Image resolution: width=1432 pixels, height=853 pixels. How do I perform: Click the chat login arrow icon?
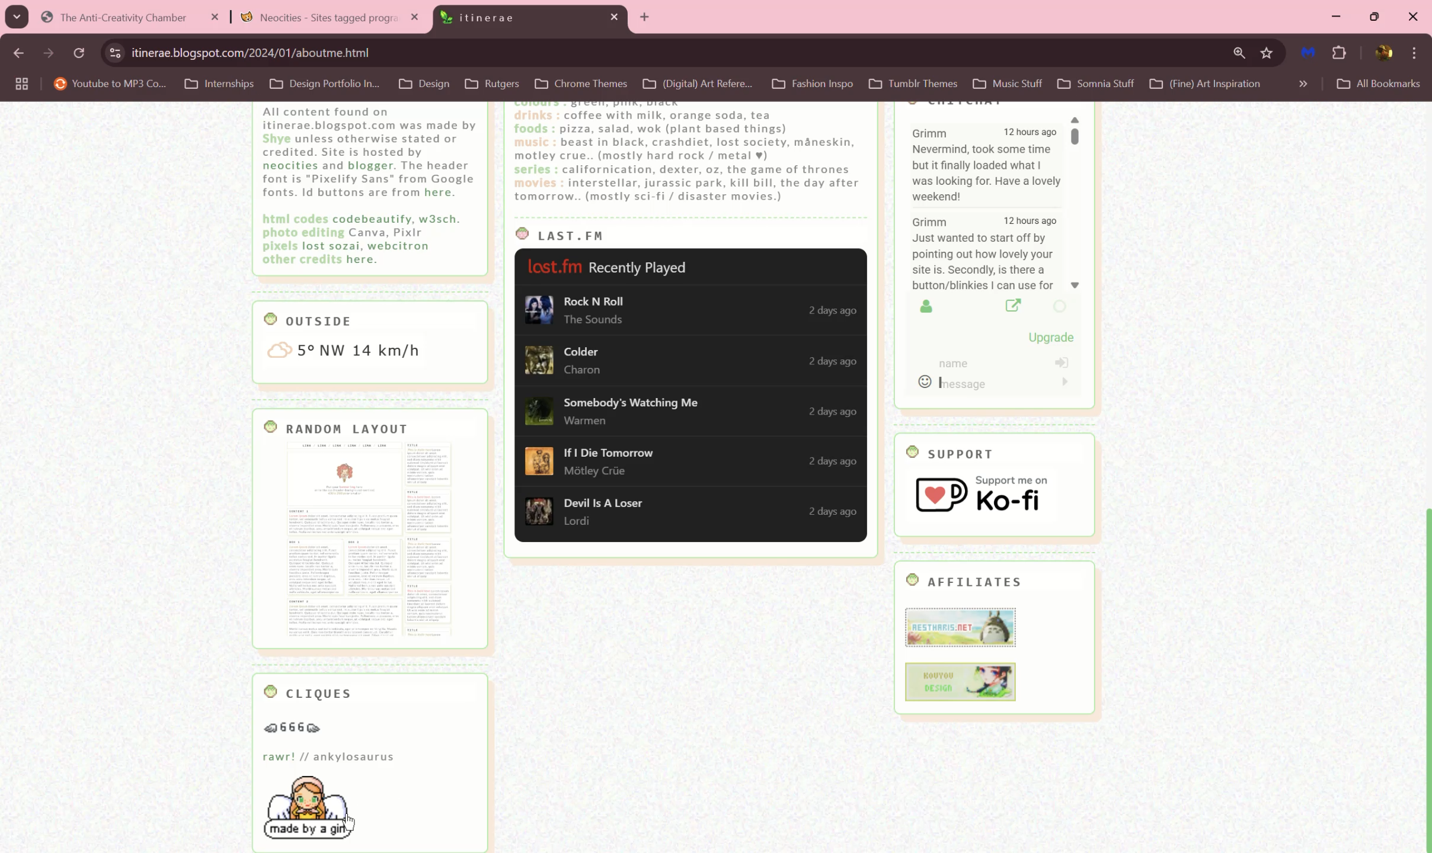coord(1061,363)
